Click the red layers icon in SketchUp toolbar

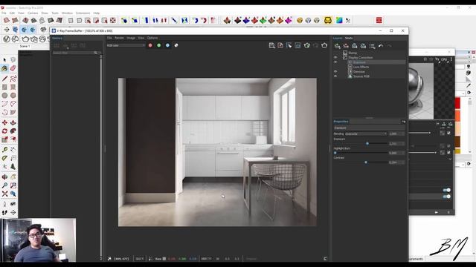click(x=379, y=20)
